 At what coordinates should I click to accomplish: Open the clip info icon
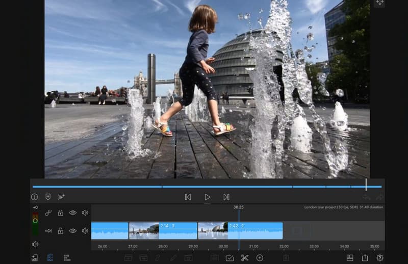(x=34, y=197)
